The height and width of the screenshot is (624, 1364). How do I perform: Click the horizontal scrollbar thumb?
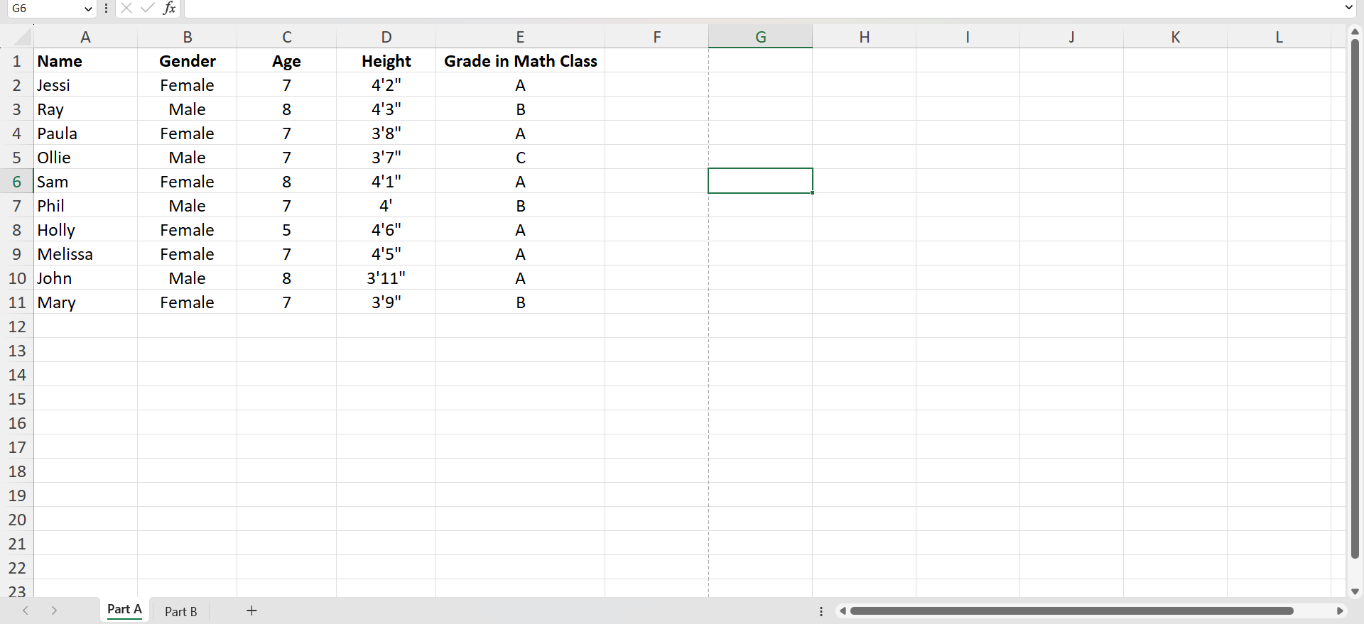(x=1071, y=611)
